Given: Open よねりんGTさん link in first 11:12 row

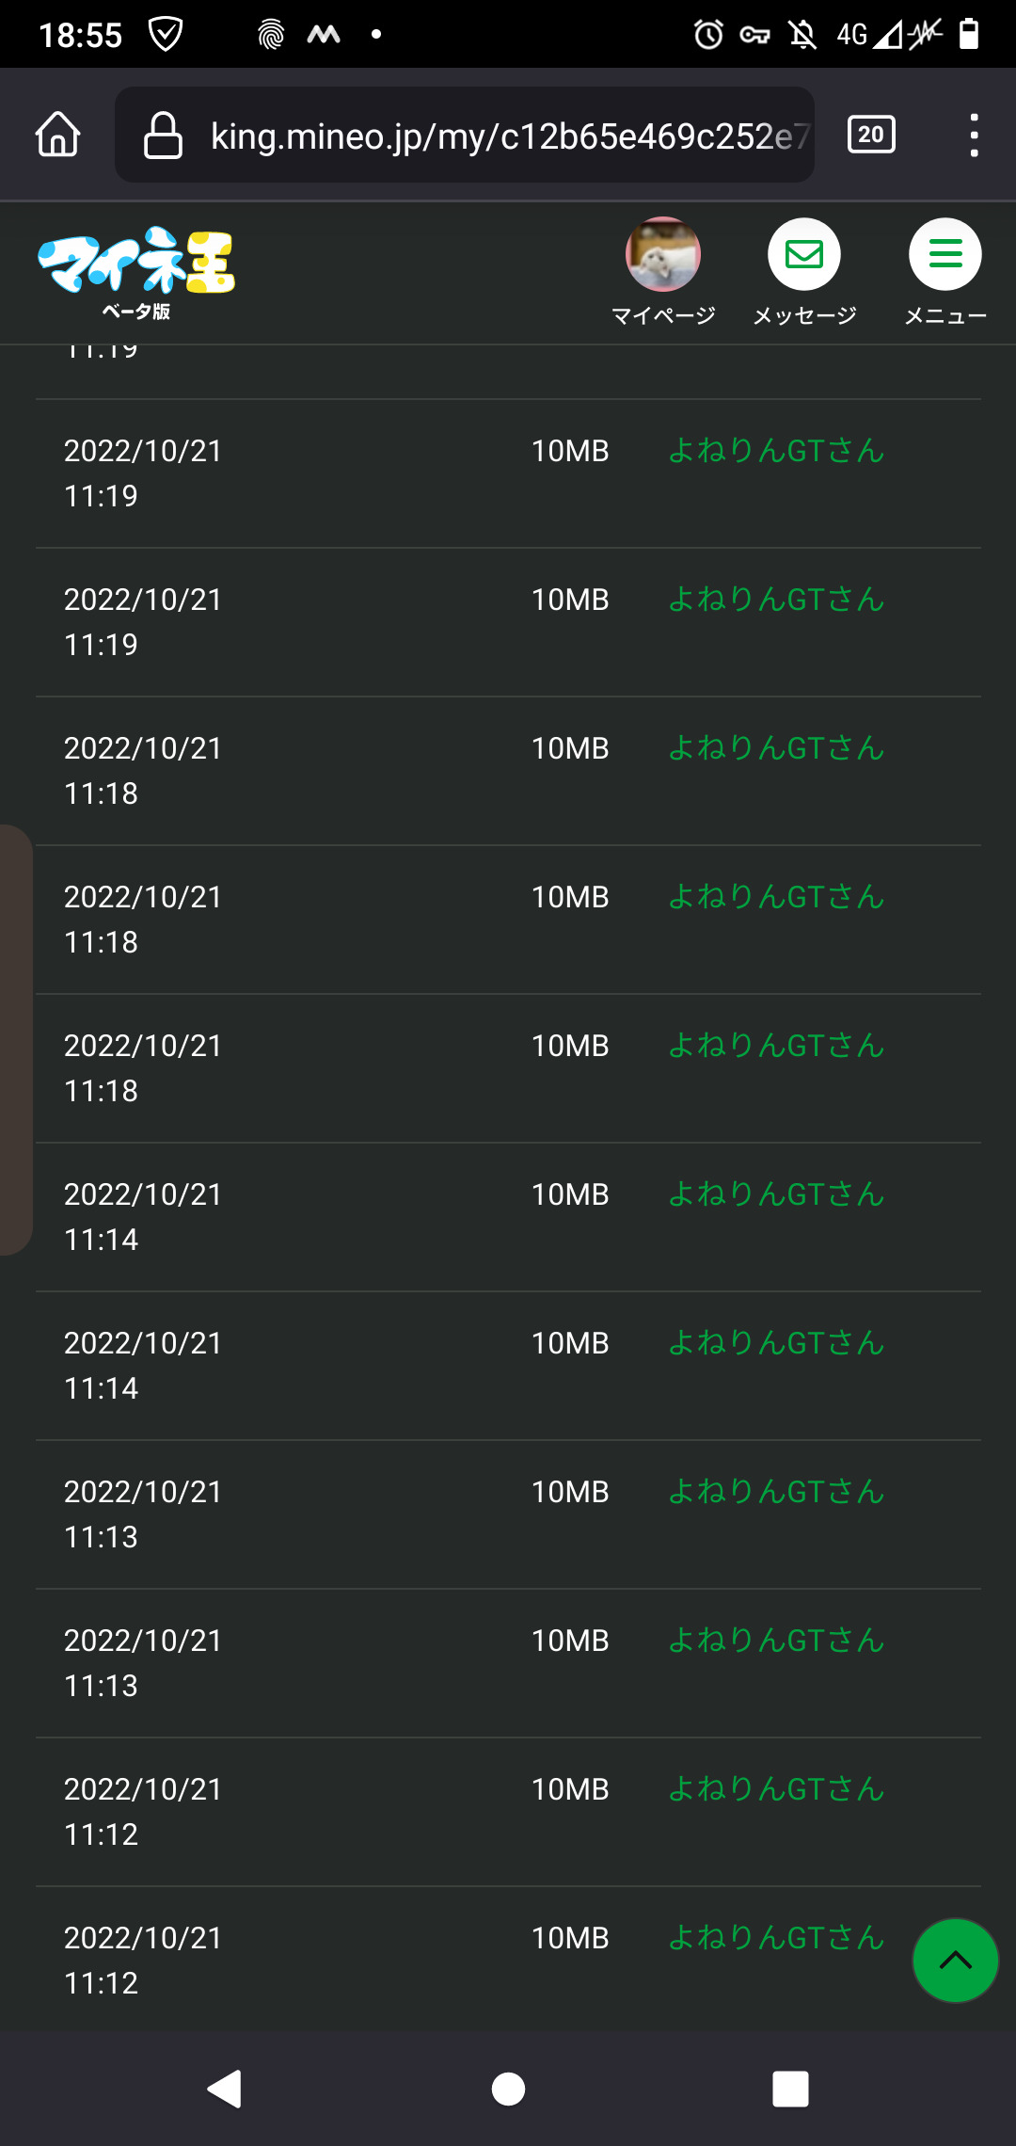Looking at the screenshot, I should (776, 1789).
